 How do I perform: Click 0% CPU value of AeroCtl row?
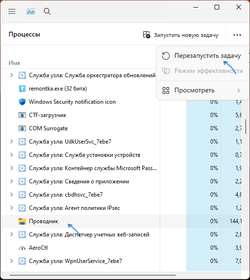coord(214,248)
